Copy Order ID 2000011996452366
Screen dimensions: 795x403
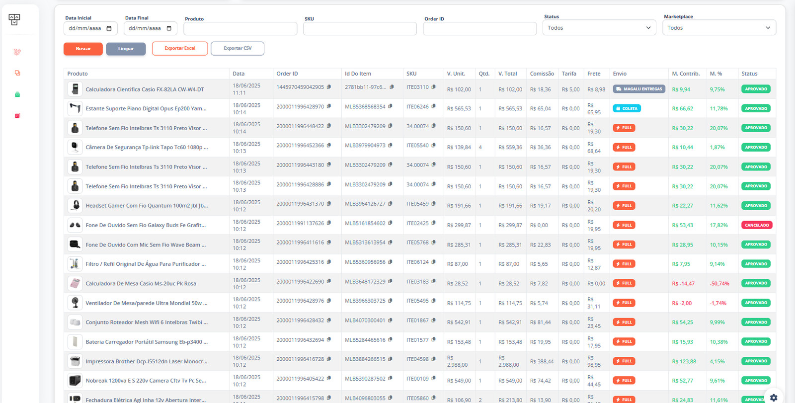tap(329, 145)
